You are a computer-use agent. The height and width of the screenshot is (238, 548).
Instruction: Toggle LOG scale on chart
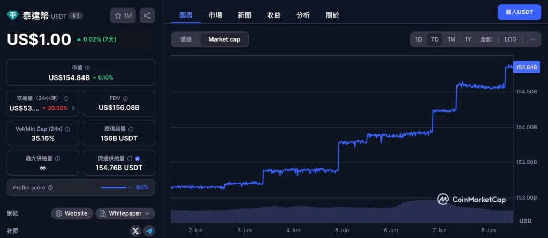point(510,39)
